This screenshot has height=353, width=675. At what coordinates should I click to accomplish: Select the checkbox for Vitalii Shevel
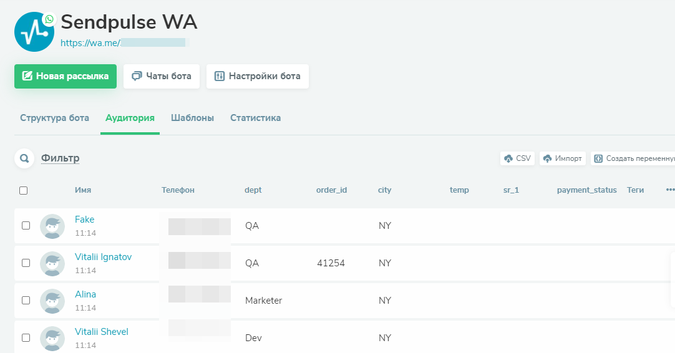pos(26,337)
